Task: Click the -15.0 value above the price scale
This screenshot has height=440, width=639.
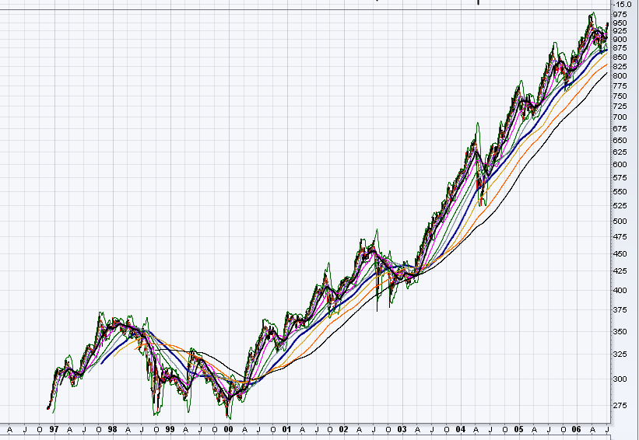Action: tap(622, 5)
